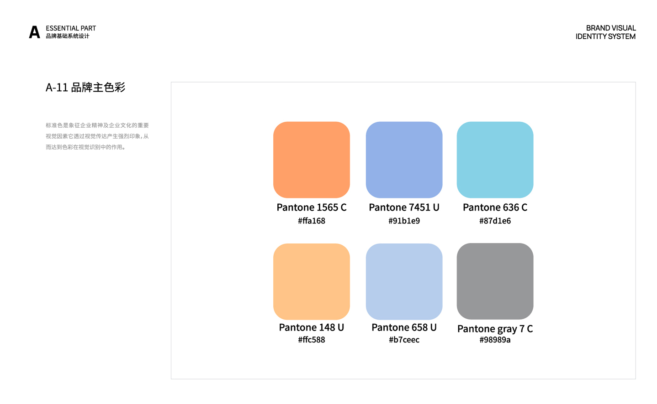Click the orange Pantone 1565 C swatch
657x404 pixels.
tap(312, 160)
